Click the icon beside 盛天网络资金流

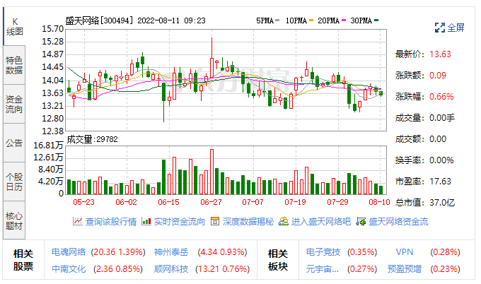pos(361,221)
